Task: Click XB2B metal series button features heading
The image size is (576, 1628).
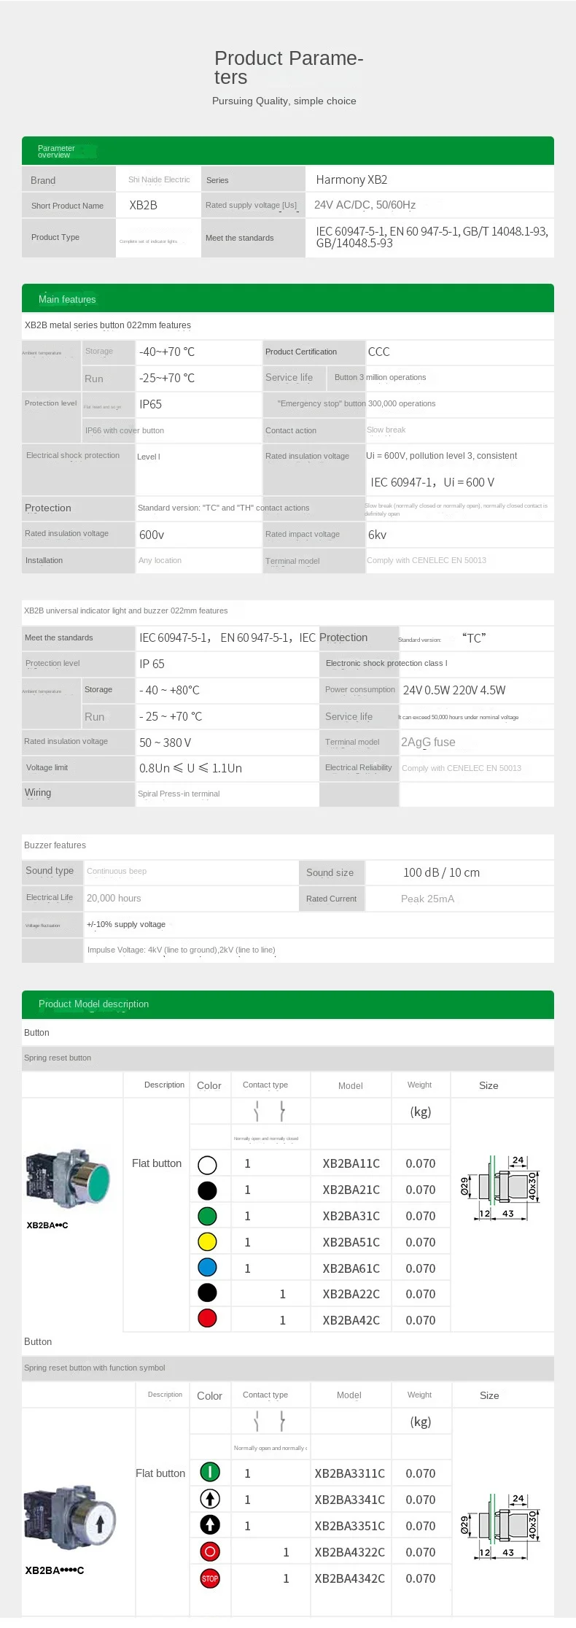Action: 108,325
